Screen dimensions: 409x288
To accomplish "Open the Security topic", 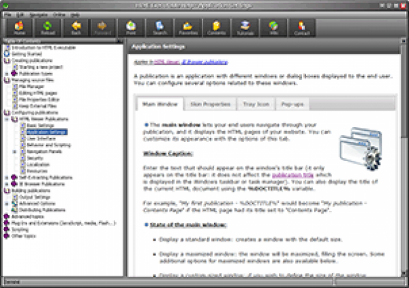I will click(x=35, y=158).
